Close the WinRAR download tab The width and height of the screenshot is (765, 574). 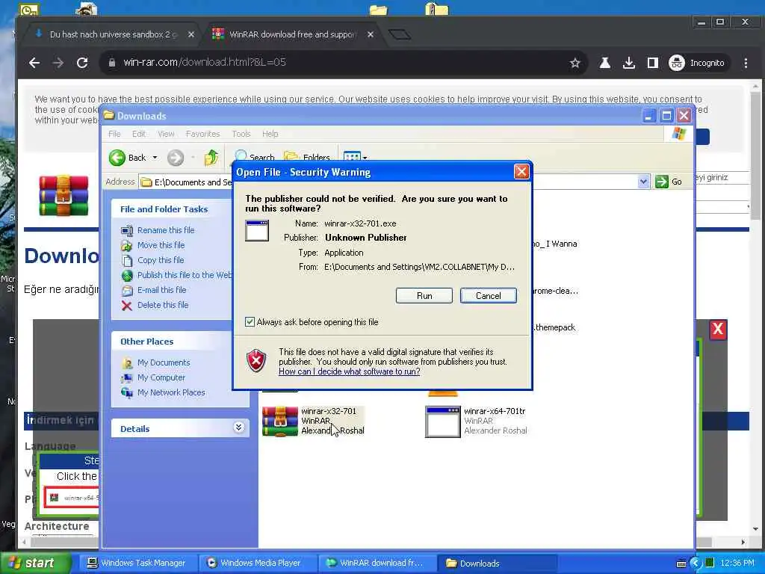[371, 34]
